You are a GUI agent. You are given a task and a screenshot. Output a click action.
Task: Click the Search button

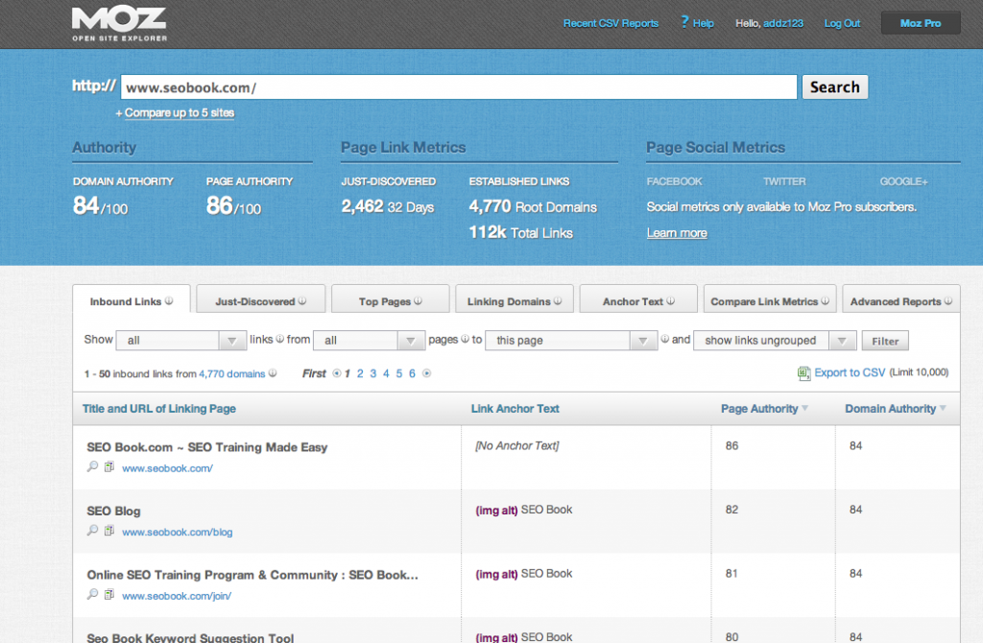tap(835, 87)
